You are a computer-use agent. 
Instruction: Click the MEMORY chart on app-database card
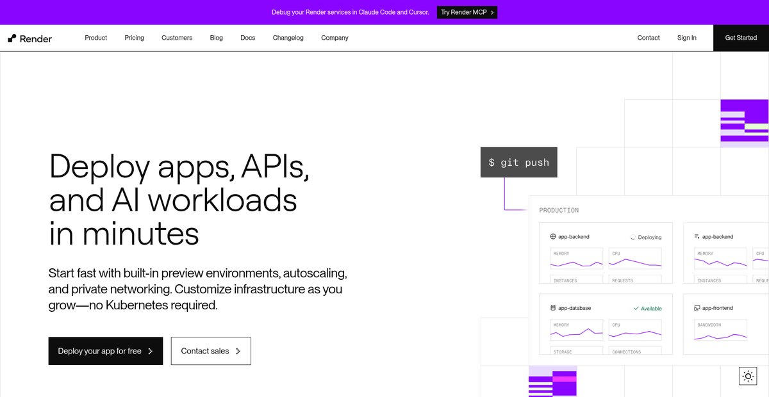tap(577, 329)
